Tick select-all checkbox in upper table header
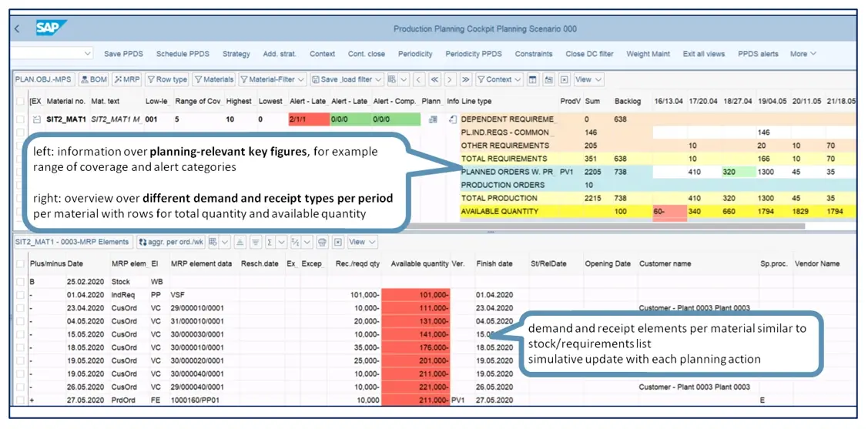This screenshot has width=868, height=429. pos(21,102)
